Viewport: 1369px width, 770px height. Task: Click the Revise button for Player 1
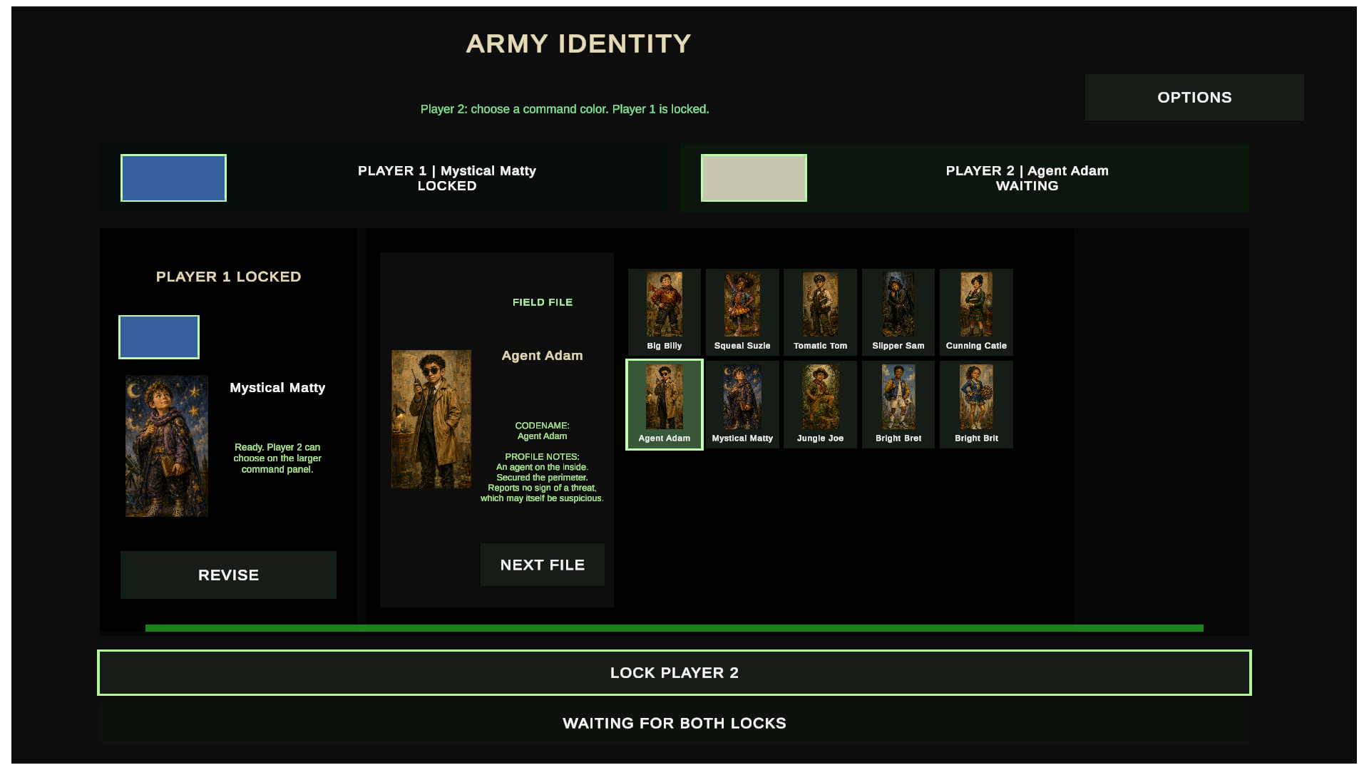point(228,575)
